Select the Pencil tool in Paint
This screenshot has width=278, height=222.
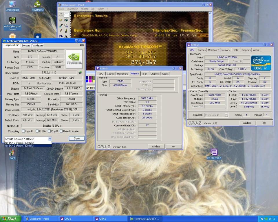(x=61, y=31)
